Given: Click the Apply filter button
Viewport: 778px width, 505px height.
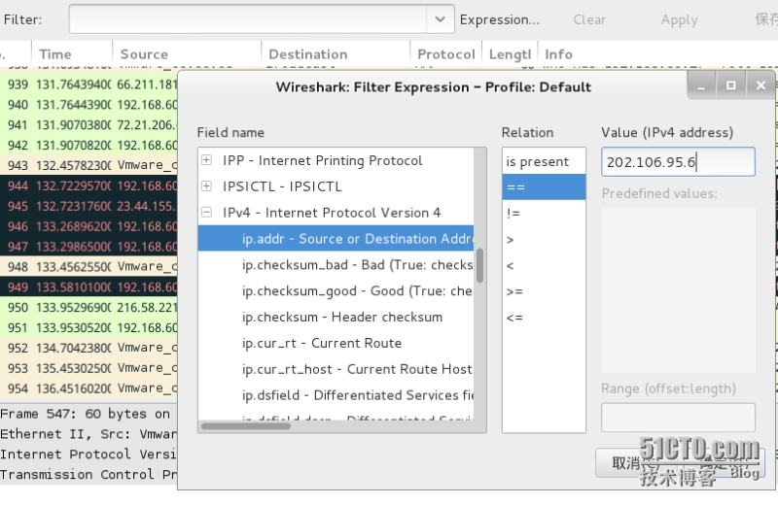Looking at the screenshot, I should point(679,19).
